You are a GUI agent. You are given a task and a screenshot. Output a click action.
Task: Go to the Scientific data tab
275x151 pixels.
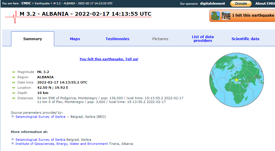click(x=245, y=39)
